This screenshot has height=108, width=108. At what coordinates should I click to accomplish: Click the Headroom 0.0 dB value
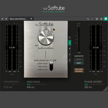8,87
